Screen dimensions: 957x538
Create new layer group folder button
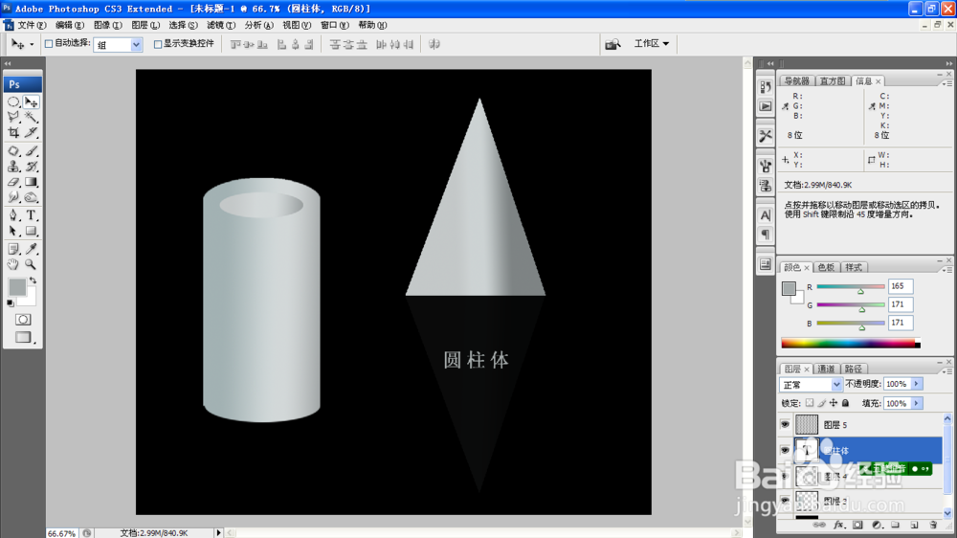click(x=895, y=525)
